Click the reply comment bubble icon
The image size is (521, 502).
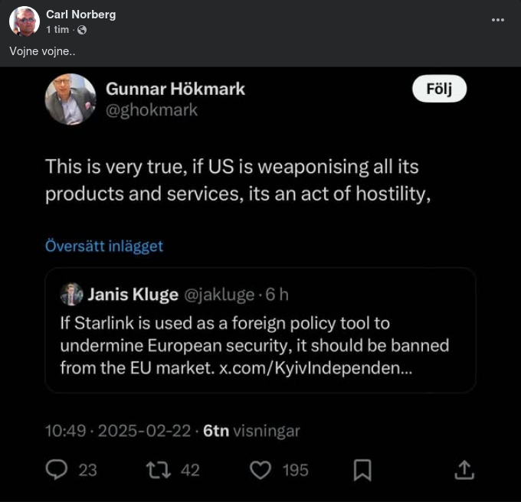pos(57,469)
